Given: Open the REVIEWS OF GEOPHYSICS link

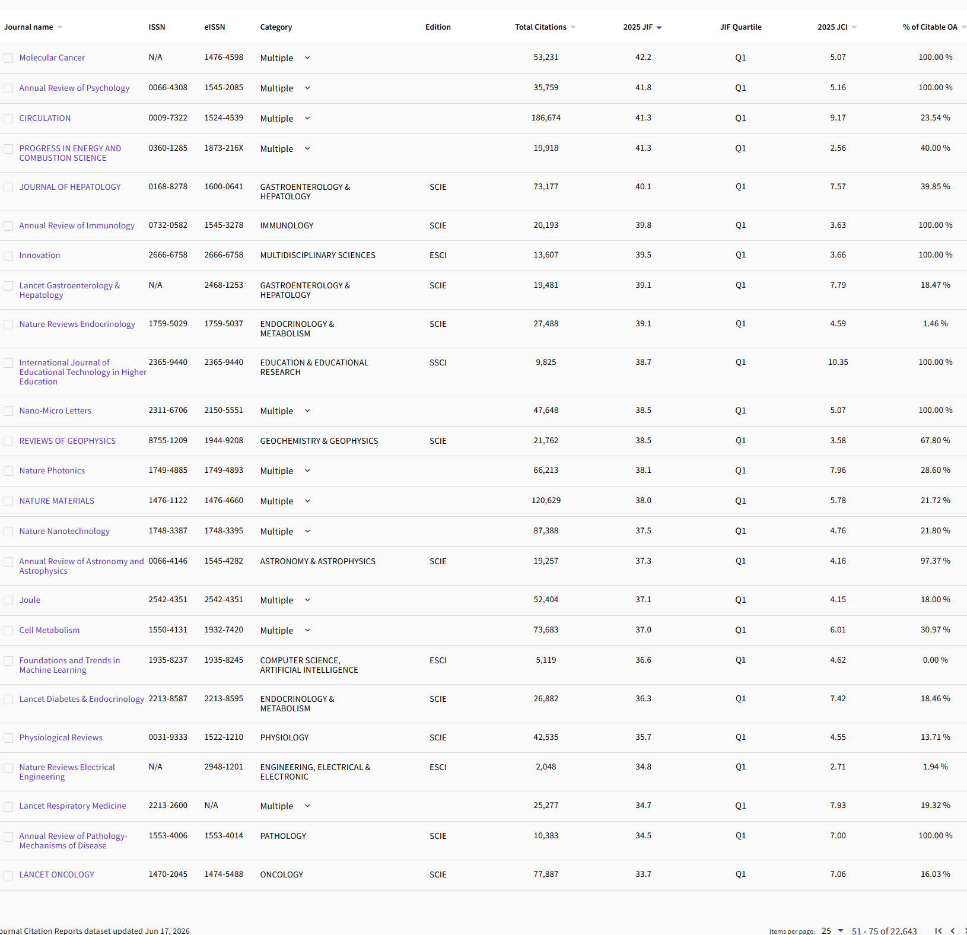Looking at the screenshot, I should click(x=68, y=441).
